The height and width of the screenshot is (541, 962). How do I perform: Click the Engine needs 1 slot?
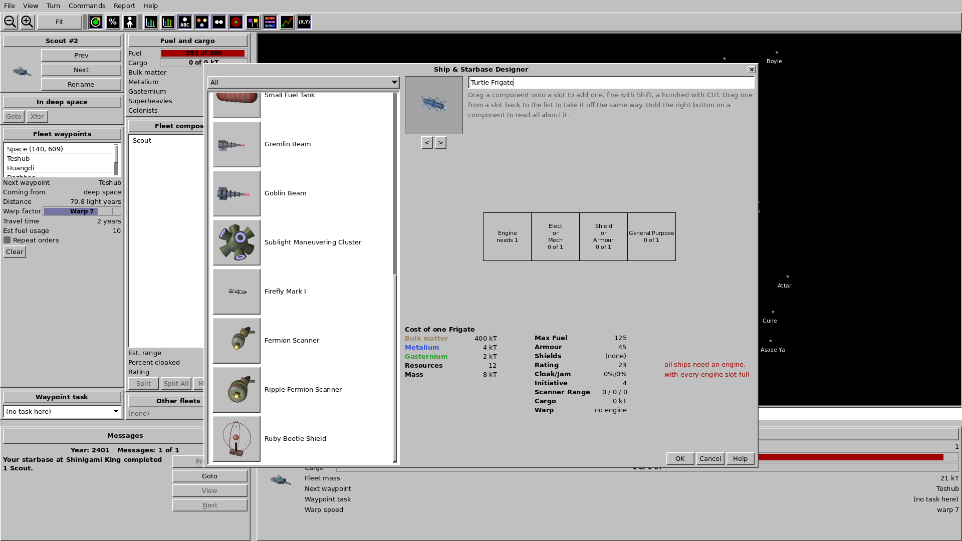point(507,236)
